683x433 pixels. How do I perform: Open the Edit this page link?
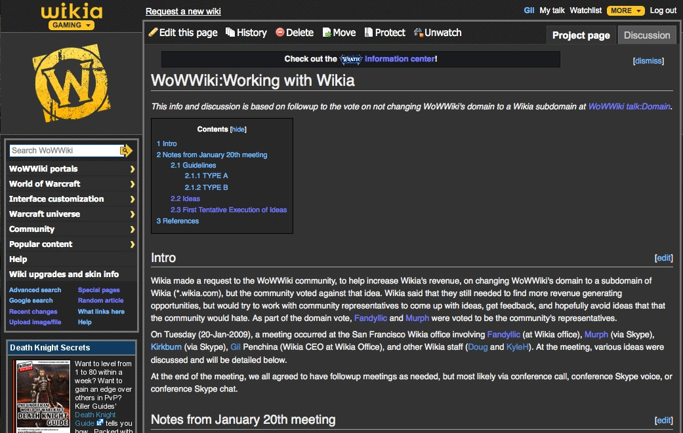pyautogui.click(x=188, y=33)
